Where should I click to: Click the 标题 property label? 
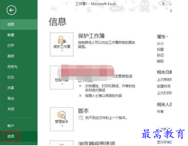click(x=160, y=49)
